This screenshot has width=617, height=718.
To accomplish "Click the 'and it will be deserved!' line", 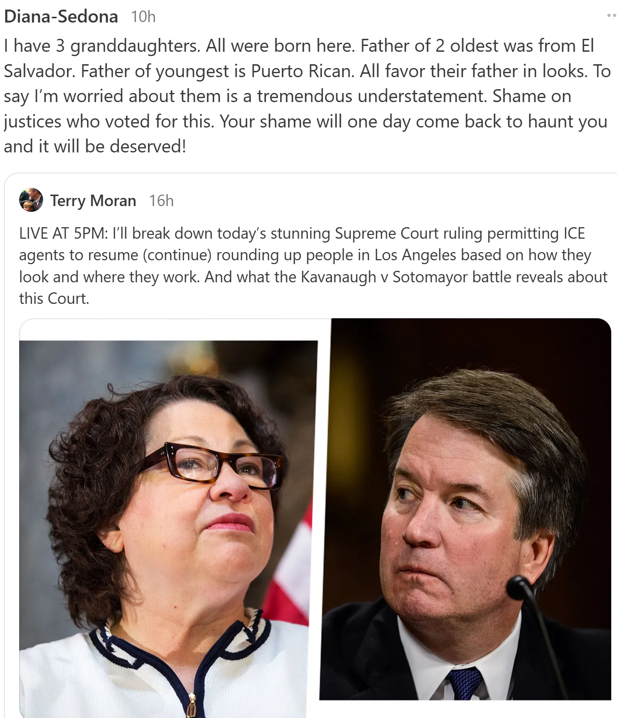I will pos(95,147).
